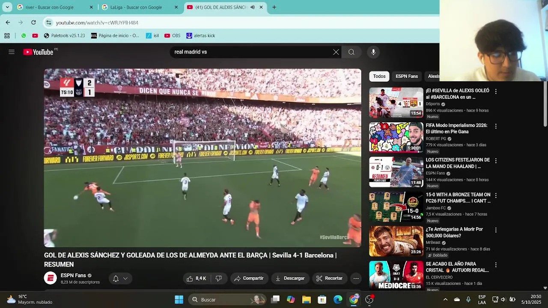This screenshot has height=308, width=548.
Task: Click the Recortar button
Action: (329, 278)
